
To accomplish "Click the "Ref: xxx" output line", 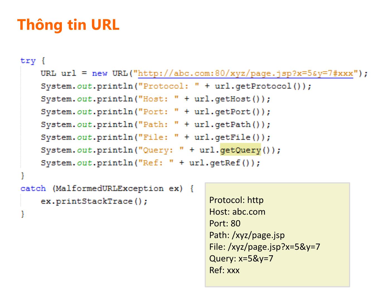I will point(224,270).
